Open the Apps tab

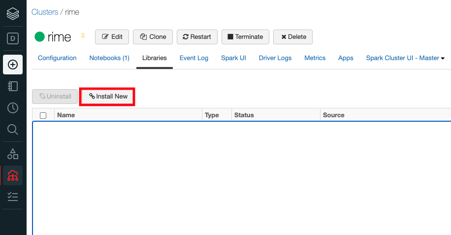(346, 58)
